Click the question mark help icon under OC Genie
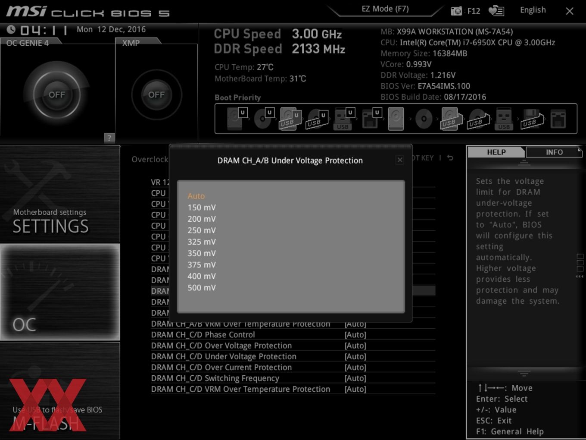Screen dimensions: 586x440 109,138
